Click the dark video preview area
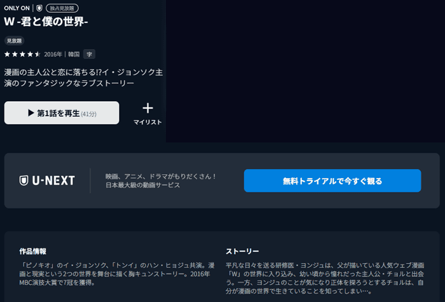The height and width of the screenshot is (302, 445). coord(305,71)
